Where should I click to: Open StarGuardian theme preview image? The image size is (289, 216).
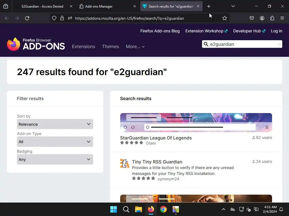pyautogui.click(x=196, y=123)
